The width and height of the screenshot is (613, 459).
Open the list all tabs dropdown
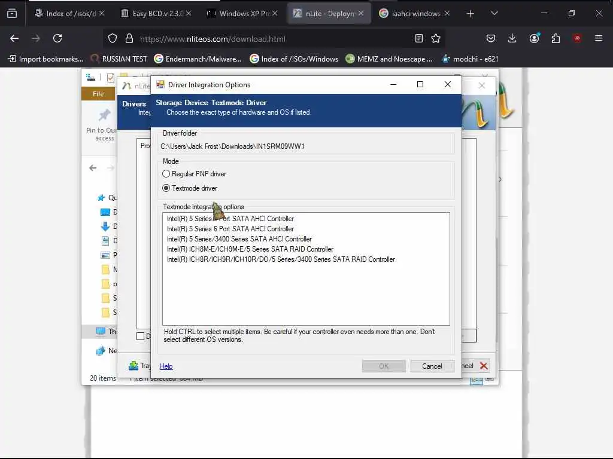[x=494, y=13]
